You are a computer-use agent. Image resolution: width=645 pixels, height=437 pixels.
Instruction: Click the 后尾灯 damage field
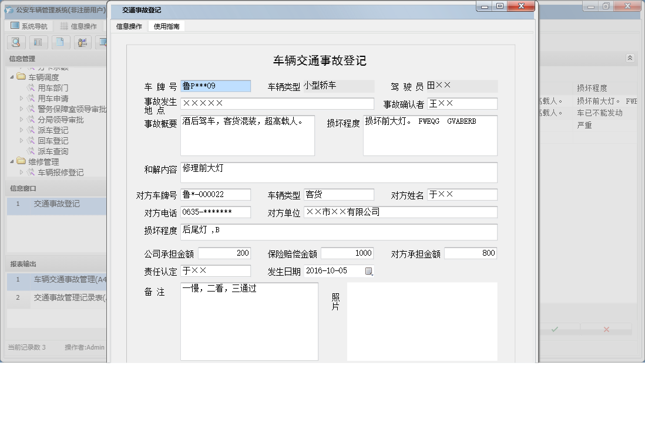coord(339,232)
